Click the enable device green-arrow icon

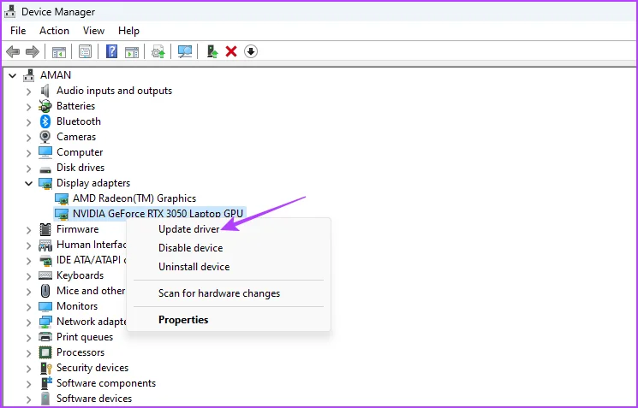coord(212,51)
